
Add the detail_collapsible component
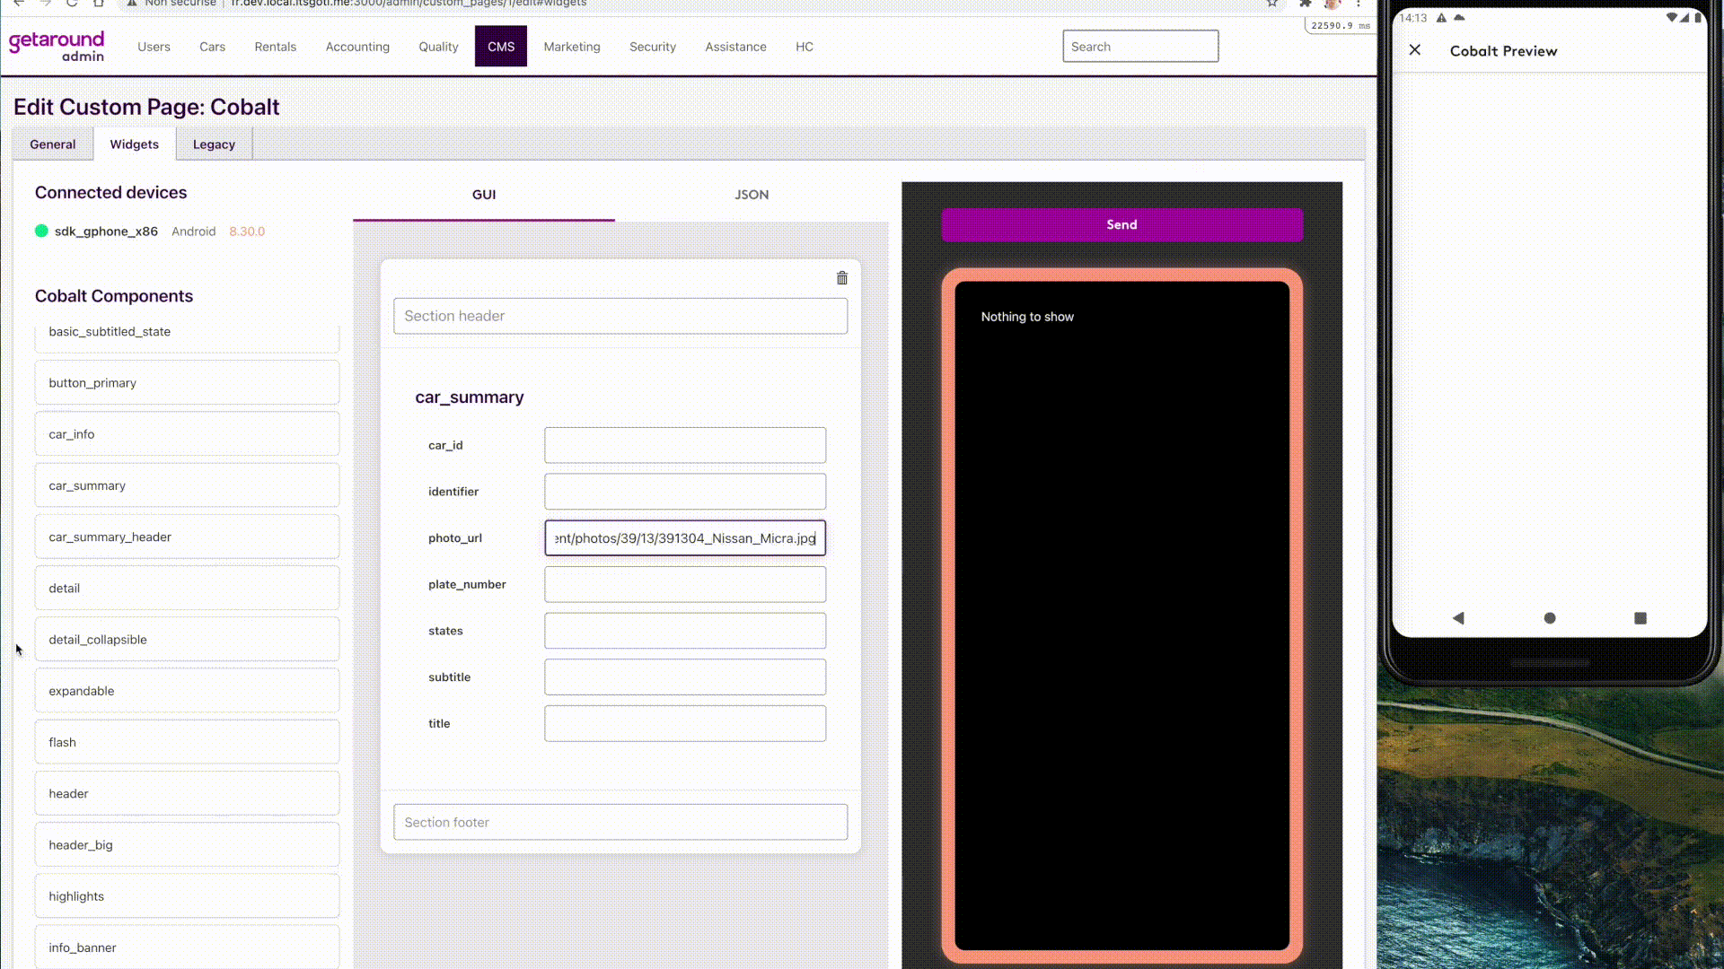187,640
